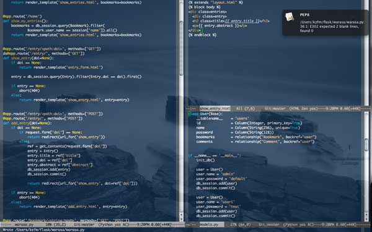Click the 'entry = Entry()' line
372x232 pixels.
pyautogui.click(x=43, y=151)
